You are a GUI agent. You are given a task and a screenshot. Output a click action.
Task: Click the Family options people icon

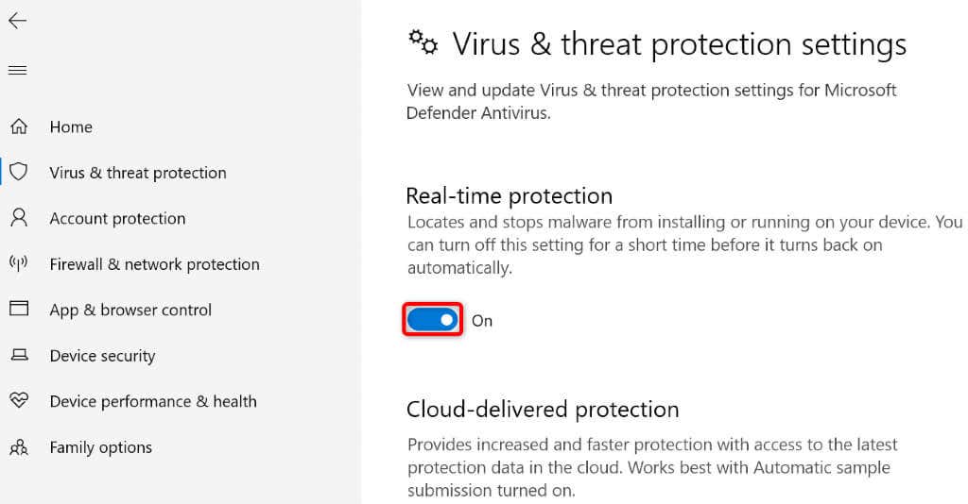(19, 446)
